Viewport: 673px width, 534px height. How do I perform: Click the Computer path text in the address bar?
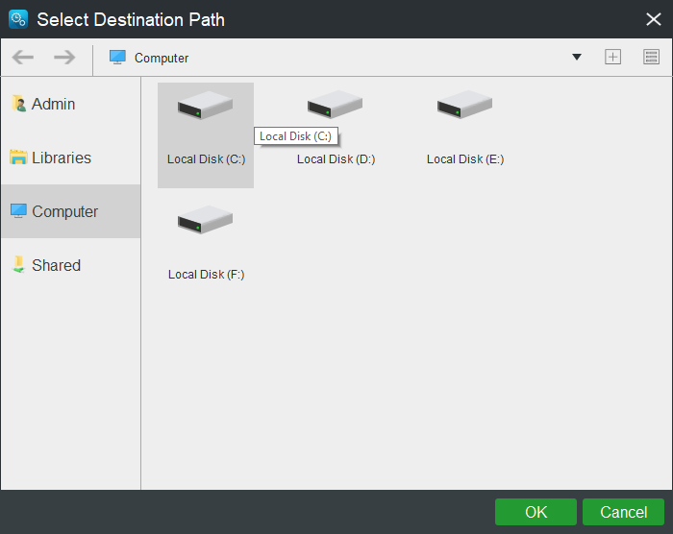(162, 59)
